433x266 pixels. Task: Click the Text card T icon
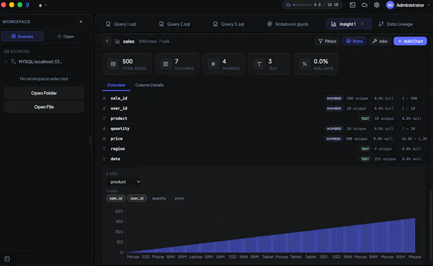pos(259,64)
